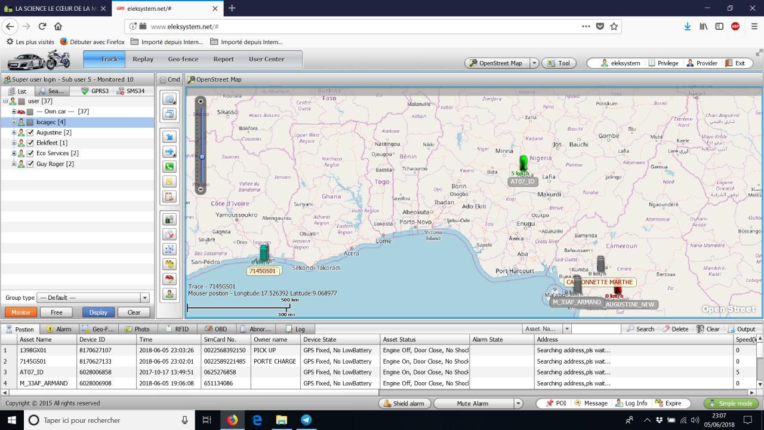Click the yellow note command icon
This screenshot has height=430, width=764.
coord(170,182)
